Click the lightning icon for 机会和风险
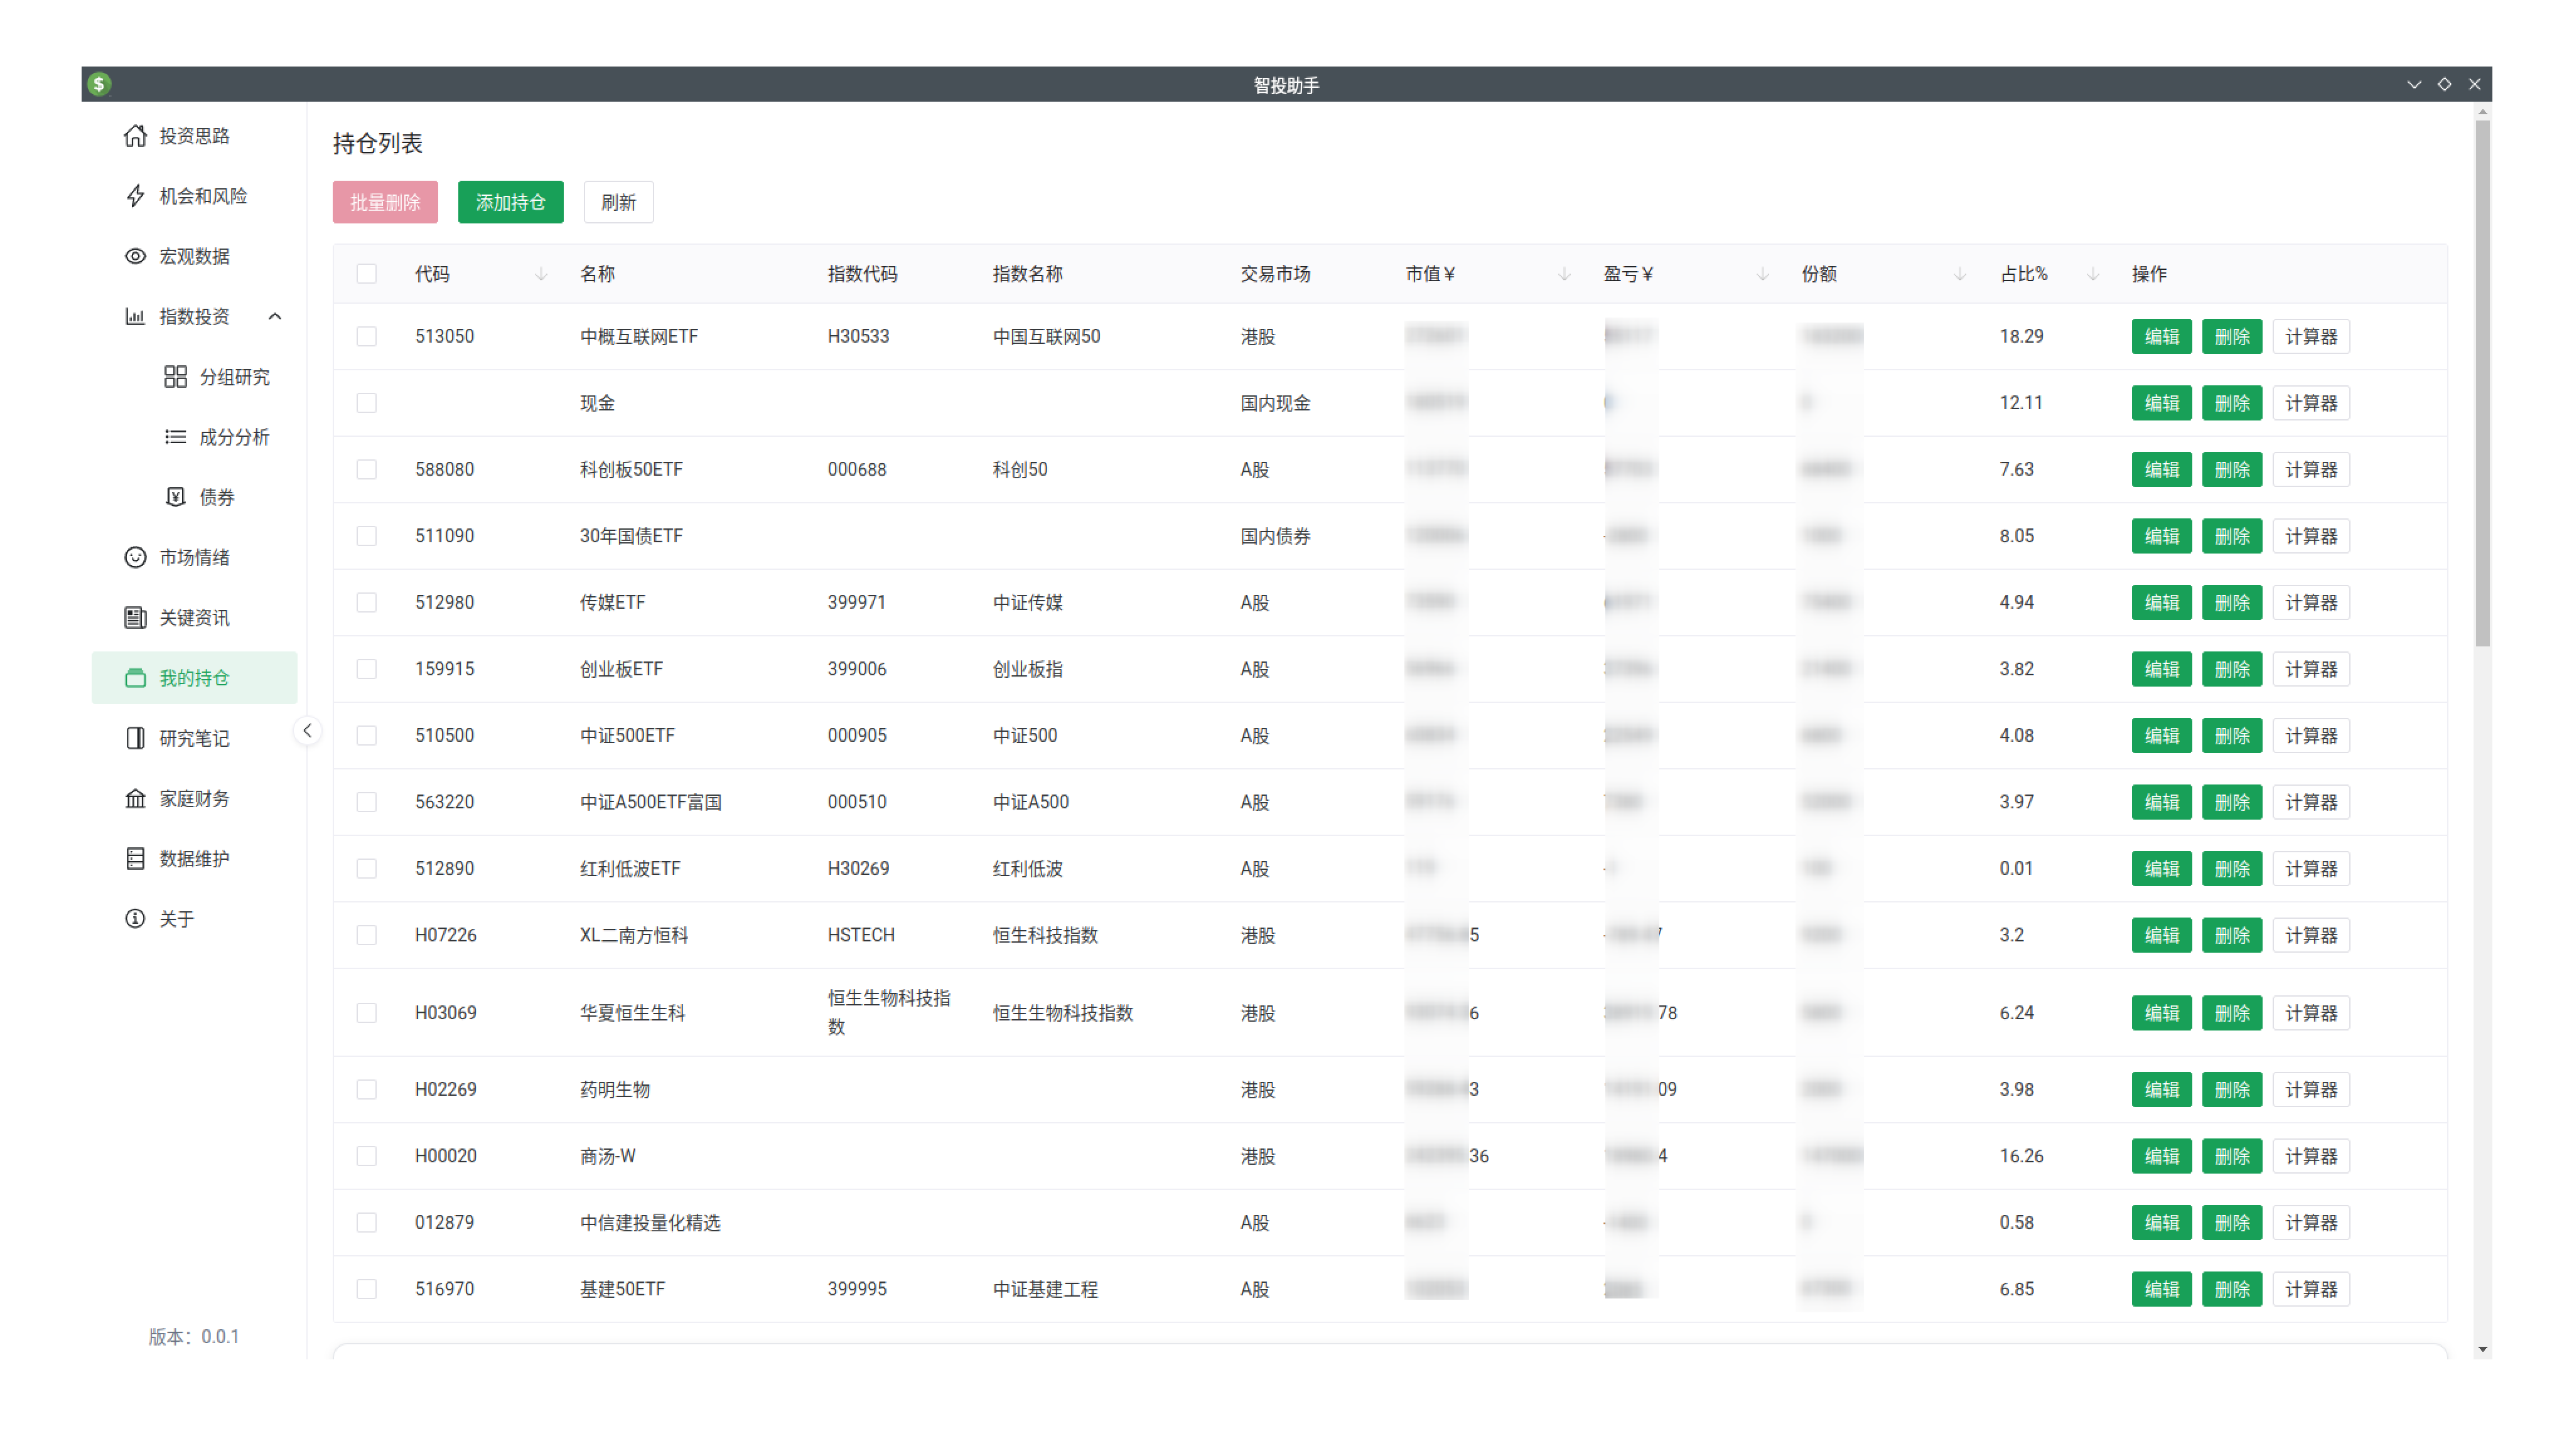 click(135, 196)
